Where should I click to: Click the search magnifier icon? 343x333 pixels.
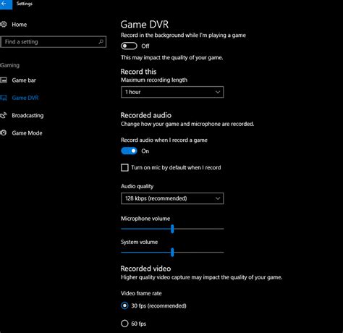click(101, 42)
